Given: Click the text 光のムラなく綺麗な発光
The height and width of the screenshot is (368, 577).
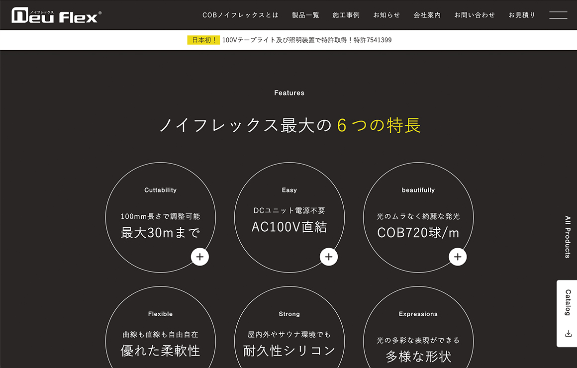Looking at the screenshot, I should tap(418, 216).
